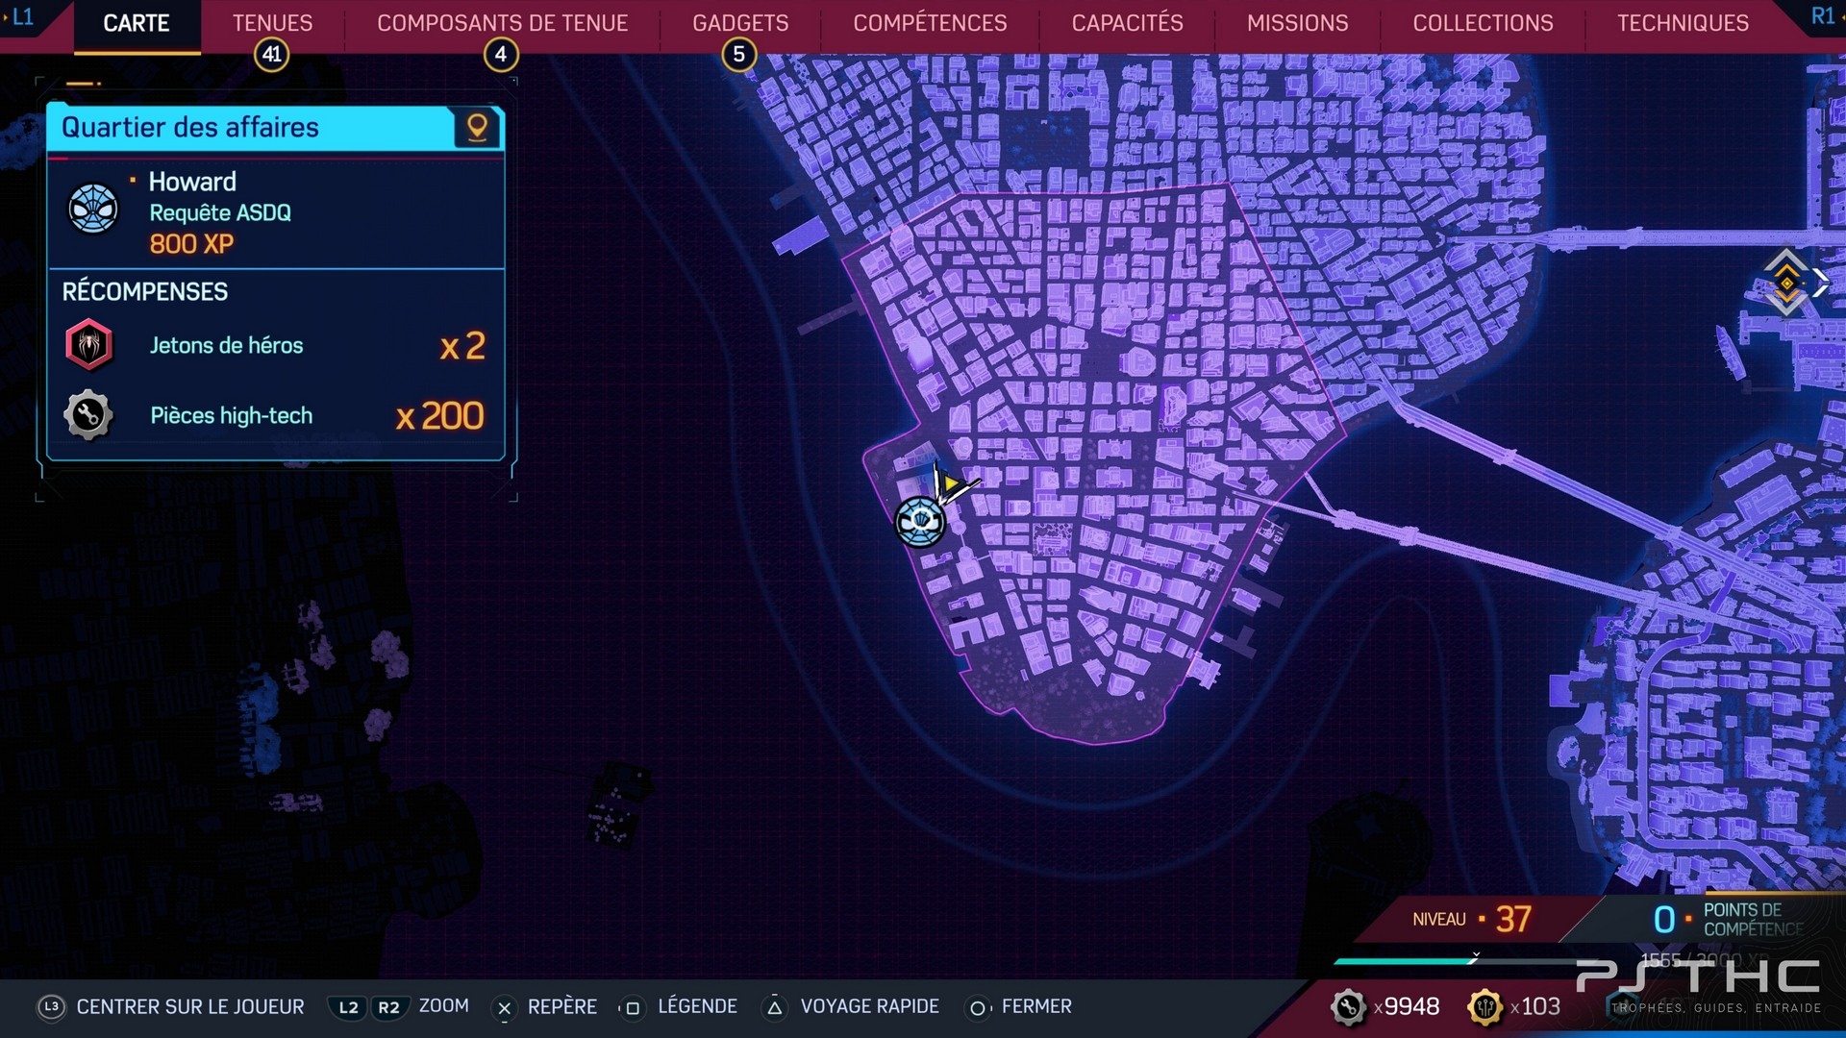Viewport: 1846px width, 1038px height.
Task: Click the Pièces high-tech label
Action: click(x=231, y=415)
